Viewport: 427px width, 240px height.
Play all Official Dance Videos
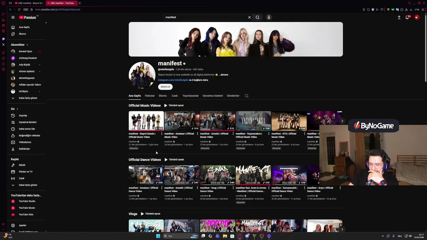[174, 160]
